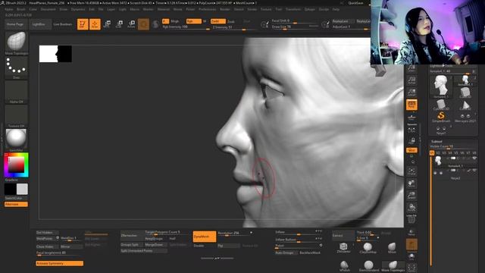Viewport: 485px width, 273px height.
Task: Switch to the Move transform icon
Action: tap(107, 24)
